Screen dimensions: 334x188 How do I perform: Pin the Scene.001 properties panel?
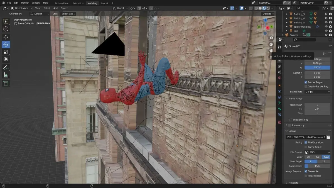(330, 46)
